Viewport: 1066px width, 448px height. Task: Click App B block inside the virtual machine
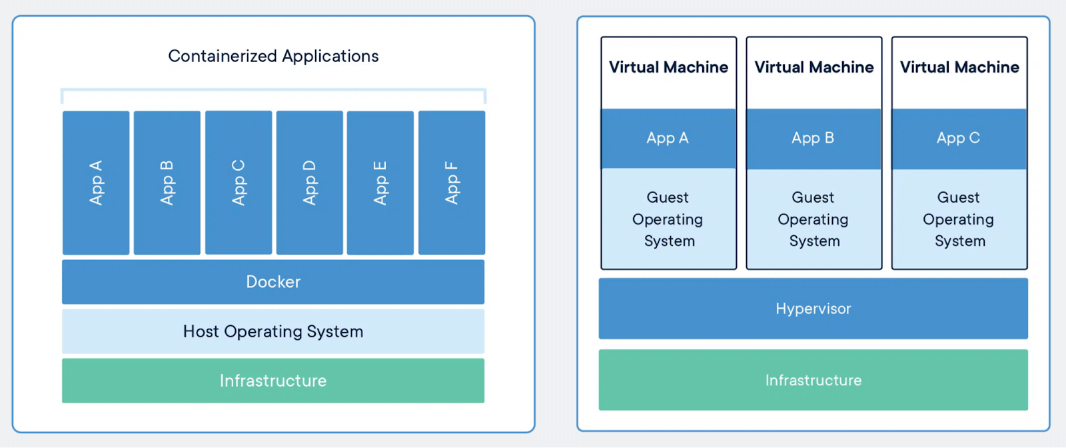point(813,138)
